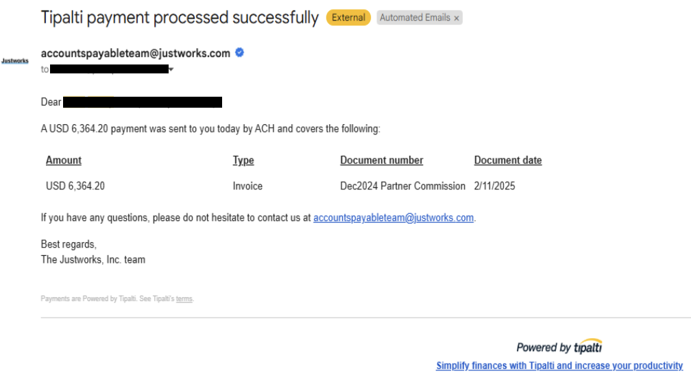
Task: Click the Type column header
Action: click(x=243, y=161)
